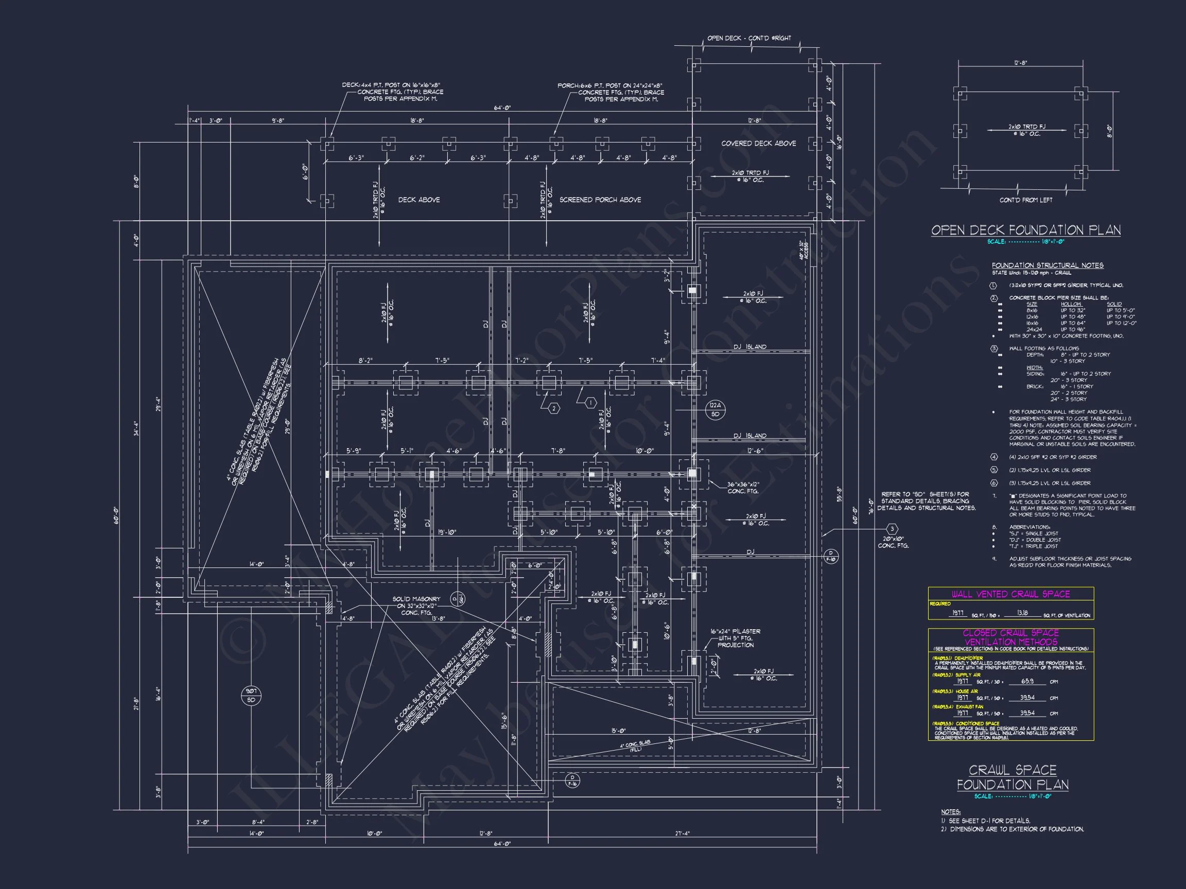The height and width of the screenshot is (889, 1186).
Task: Click the D F-16 section marker at right wall
Action: (x=831, y=556)
